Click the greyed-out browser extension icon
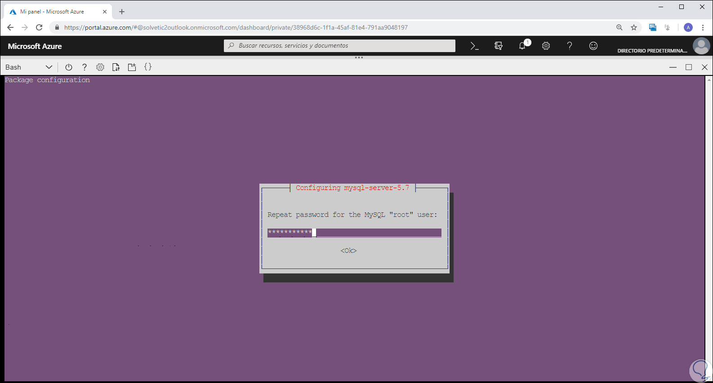713x383 pixels. [x=668, y=27]
